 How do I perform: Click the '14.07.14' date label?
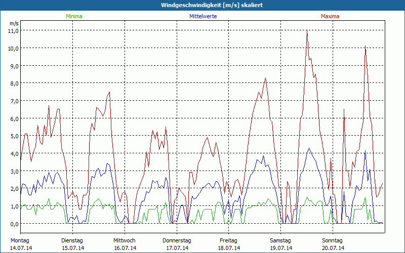[21, 248]
